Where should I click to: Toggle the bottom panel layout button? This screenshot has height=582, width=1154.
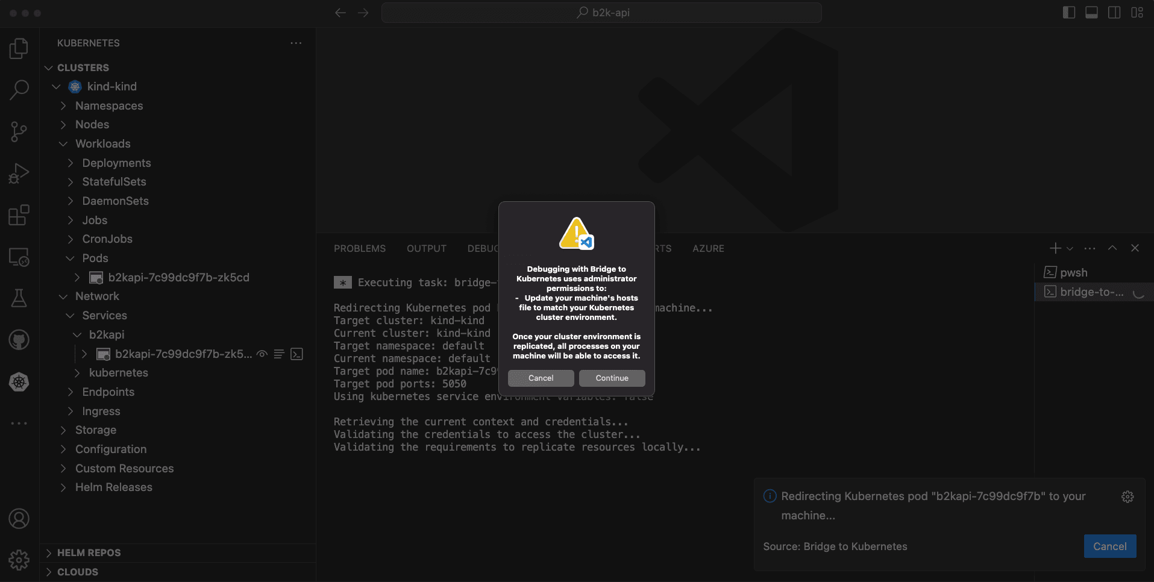pos(1091,13)
